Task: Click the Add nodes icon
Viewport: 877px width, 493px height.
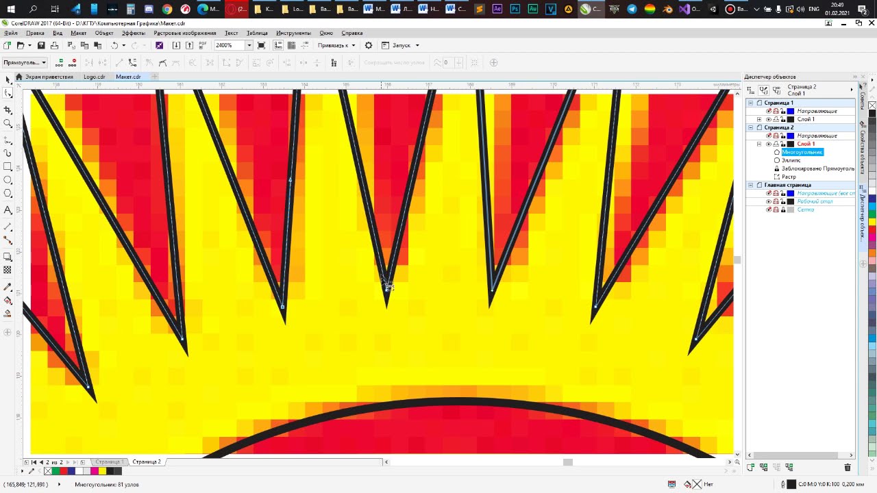Action: click(x=60, y=62)
